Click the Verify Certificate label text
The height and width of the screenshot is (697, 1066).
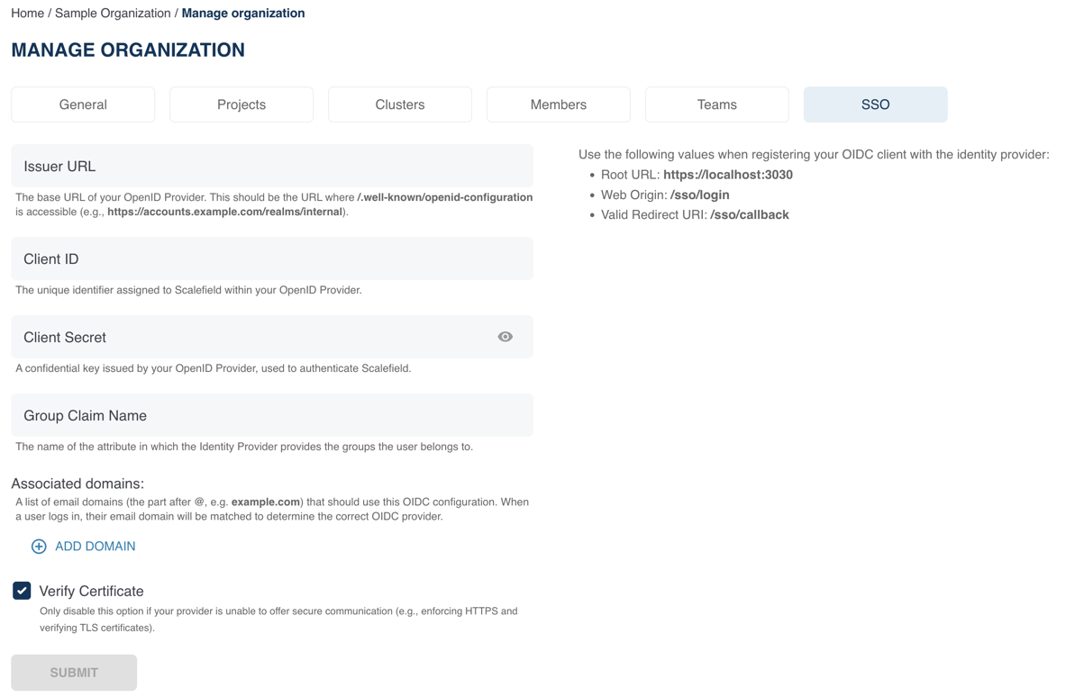(x=91, y=591)
